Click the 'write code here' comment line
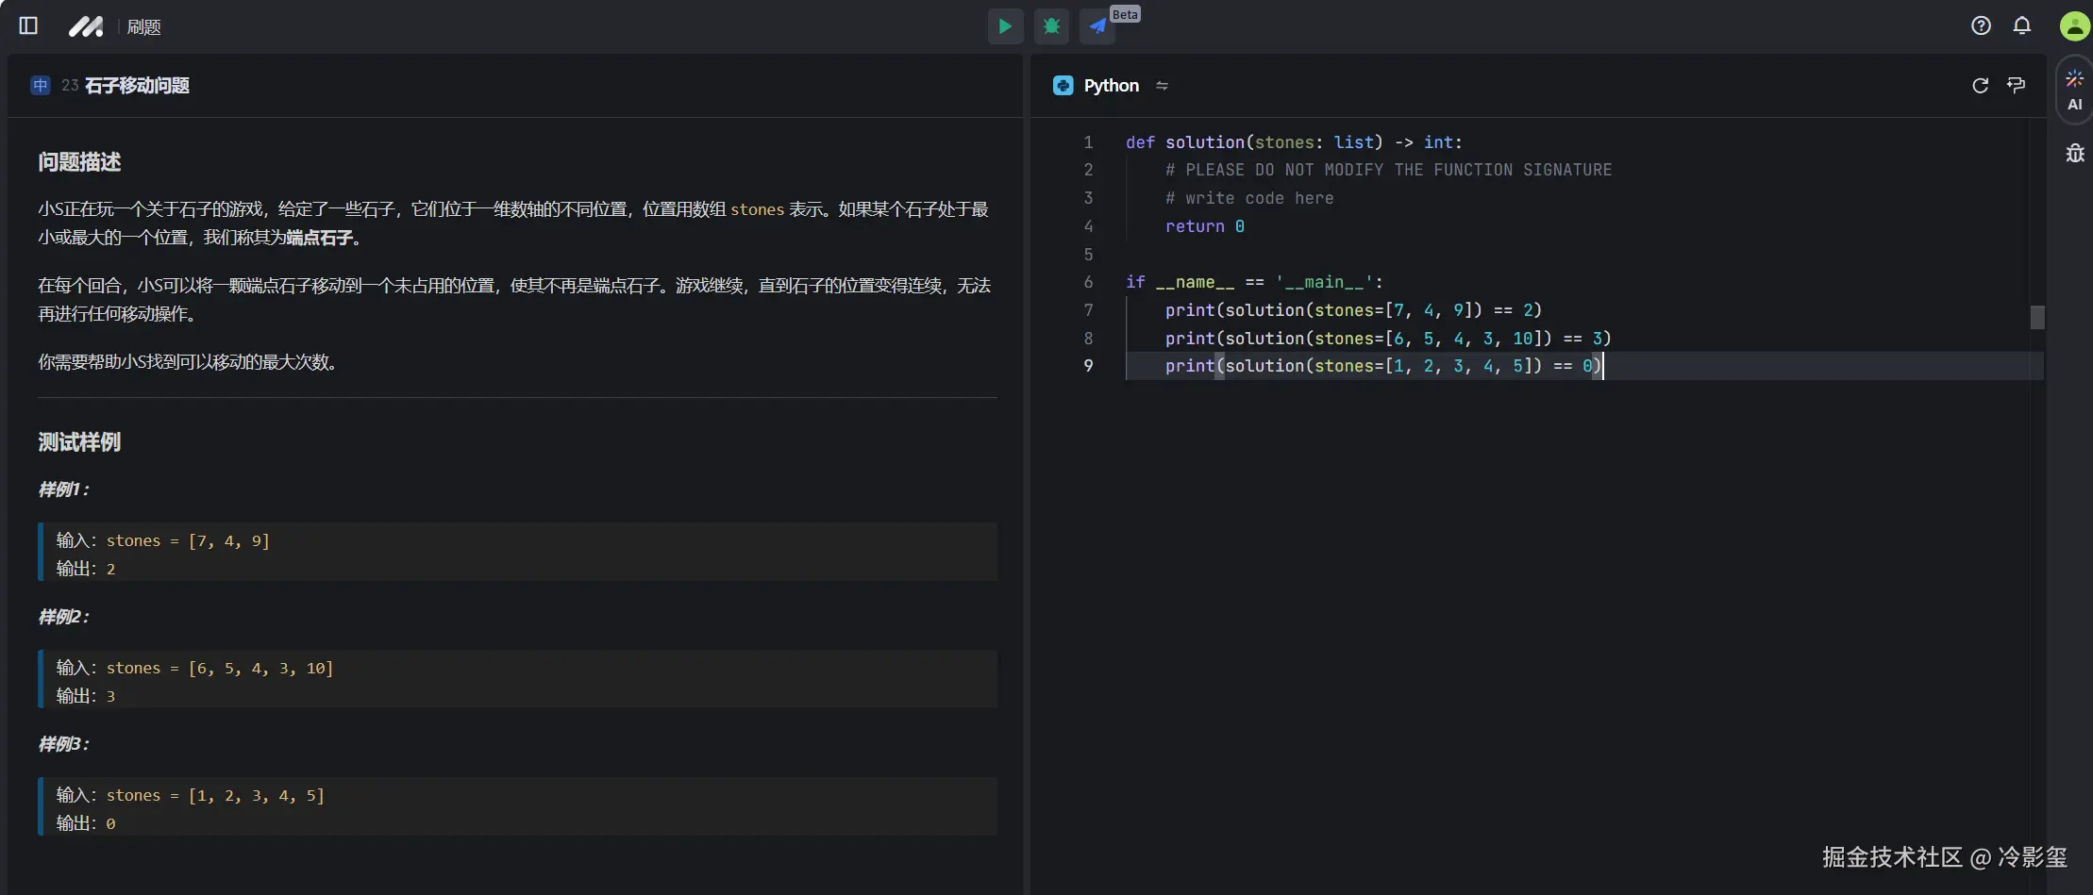 1249,198
